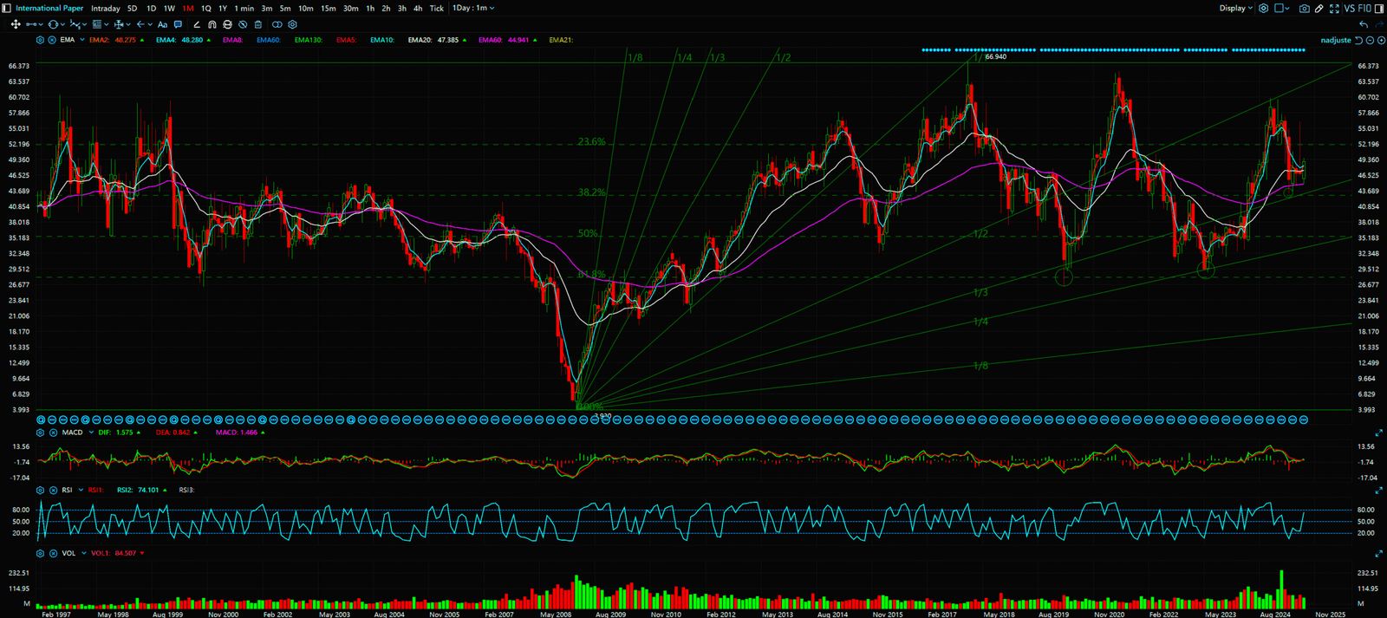
Task: Toggle the left sidebar panel
Action: pyautogui.click(x=7, y=9)
